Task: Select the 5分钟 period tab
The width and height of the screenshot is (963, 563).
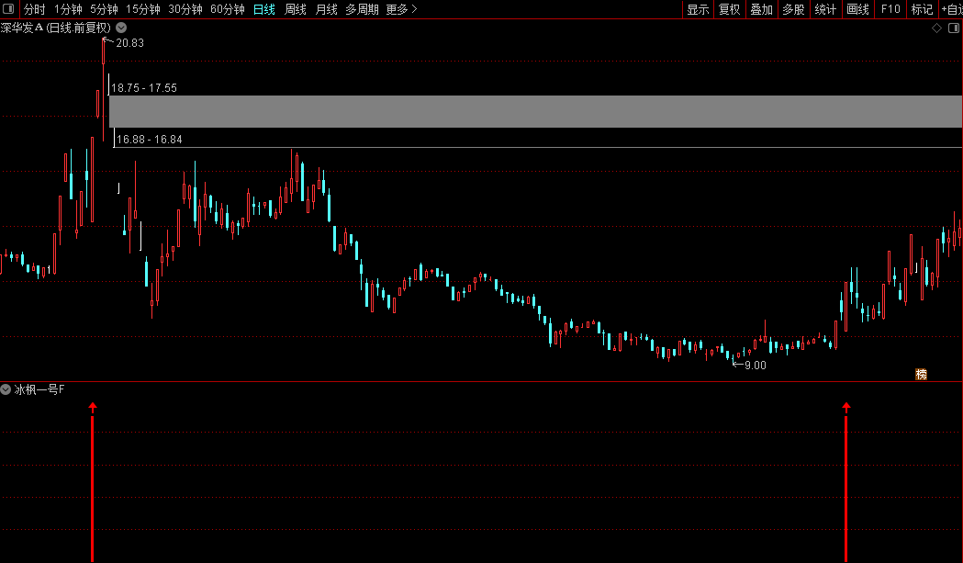Action: coord(104,9)
